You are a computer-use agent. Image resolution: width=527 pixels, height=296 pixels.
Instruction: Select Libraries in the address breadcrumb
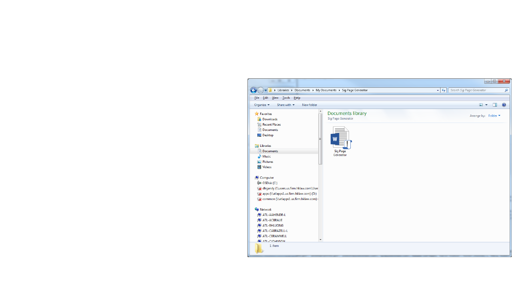point(283,90)
